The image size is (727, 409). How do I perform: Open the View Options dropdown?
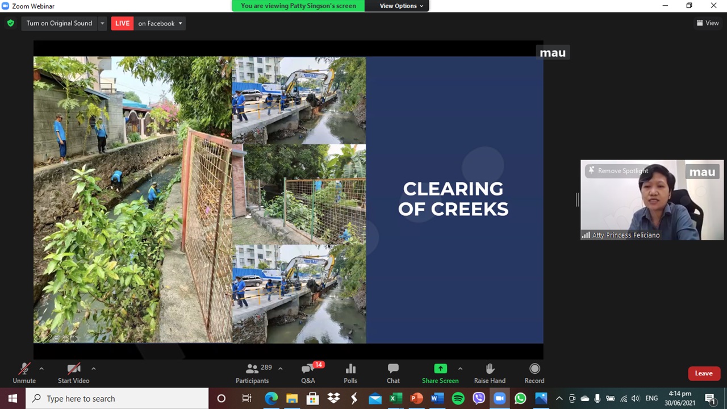(401, 6)
